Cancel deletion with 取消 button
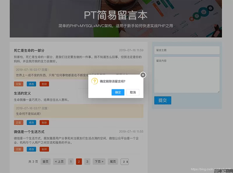This screenshot has height=173, width=233. tap(133, 92)
